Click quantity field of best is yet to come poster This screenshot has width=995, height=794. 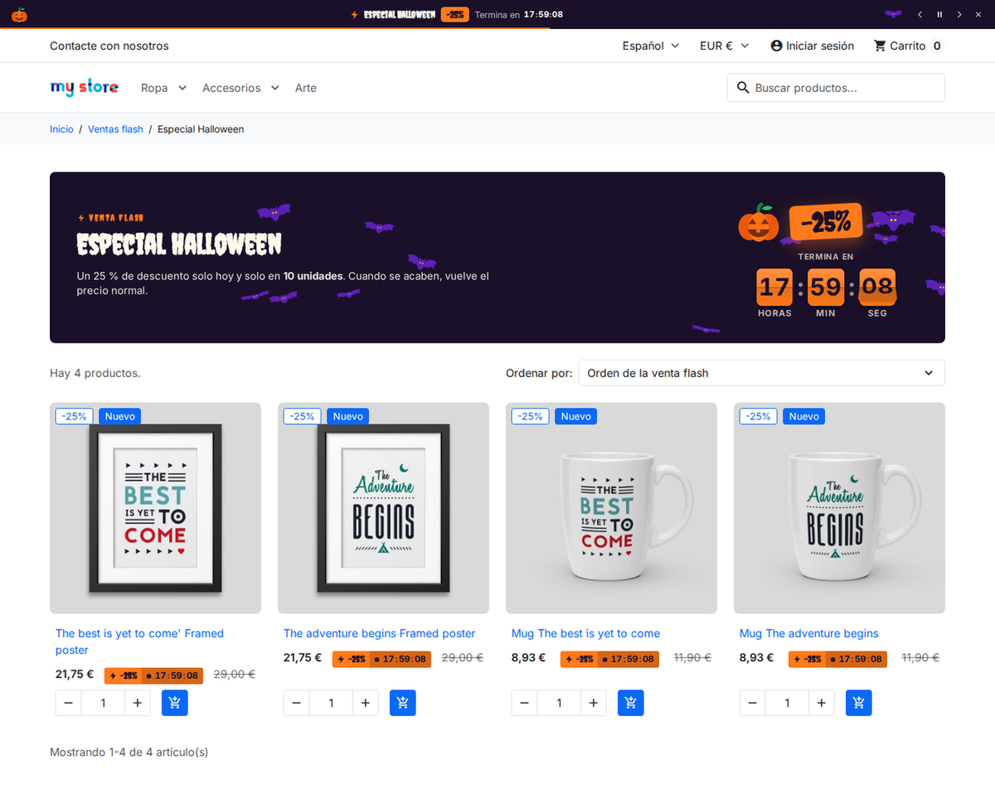point(103,703)
